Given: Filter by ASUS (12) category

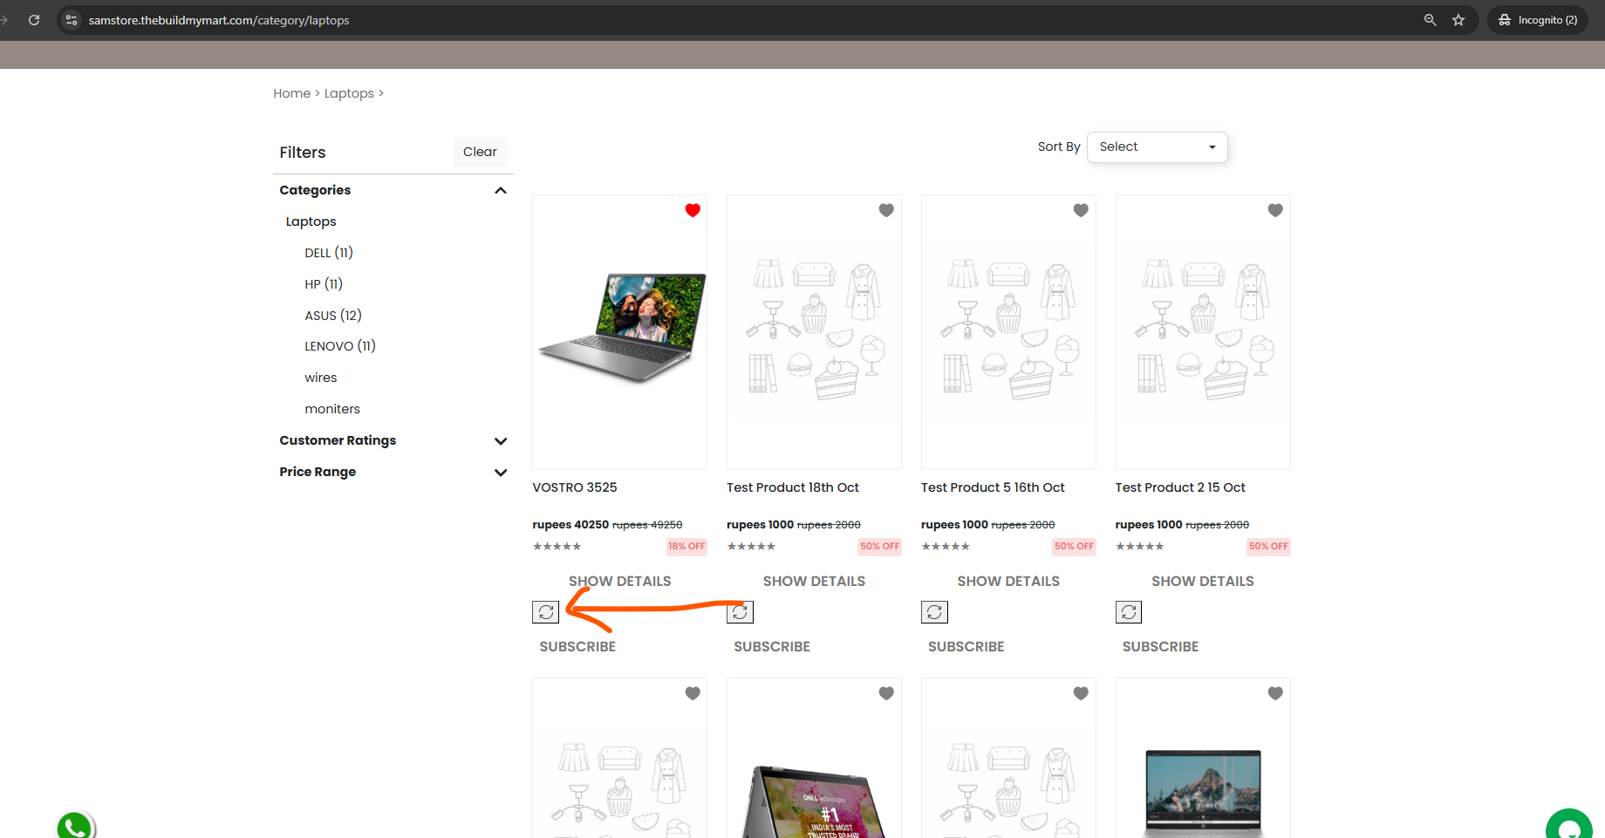Looking at the screenshot, I should coord(333,316).
